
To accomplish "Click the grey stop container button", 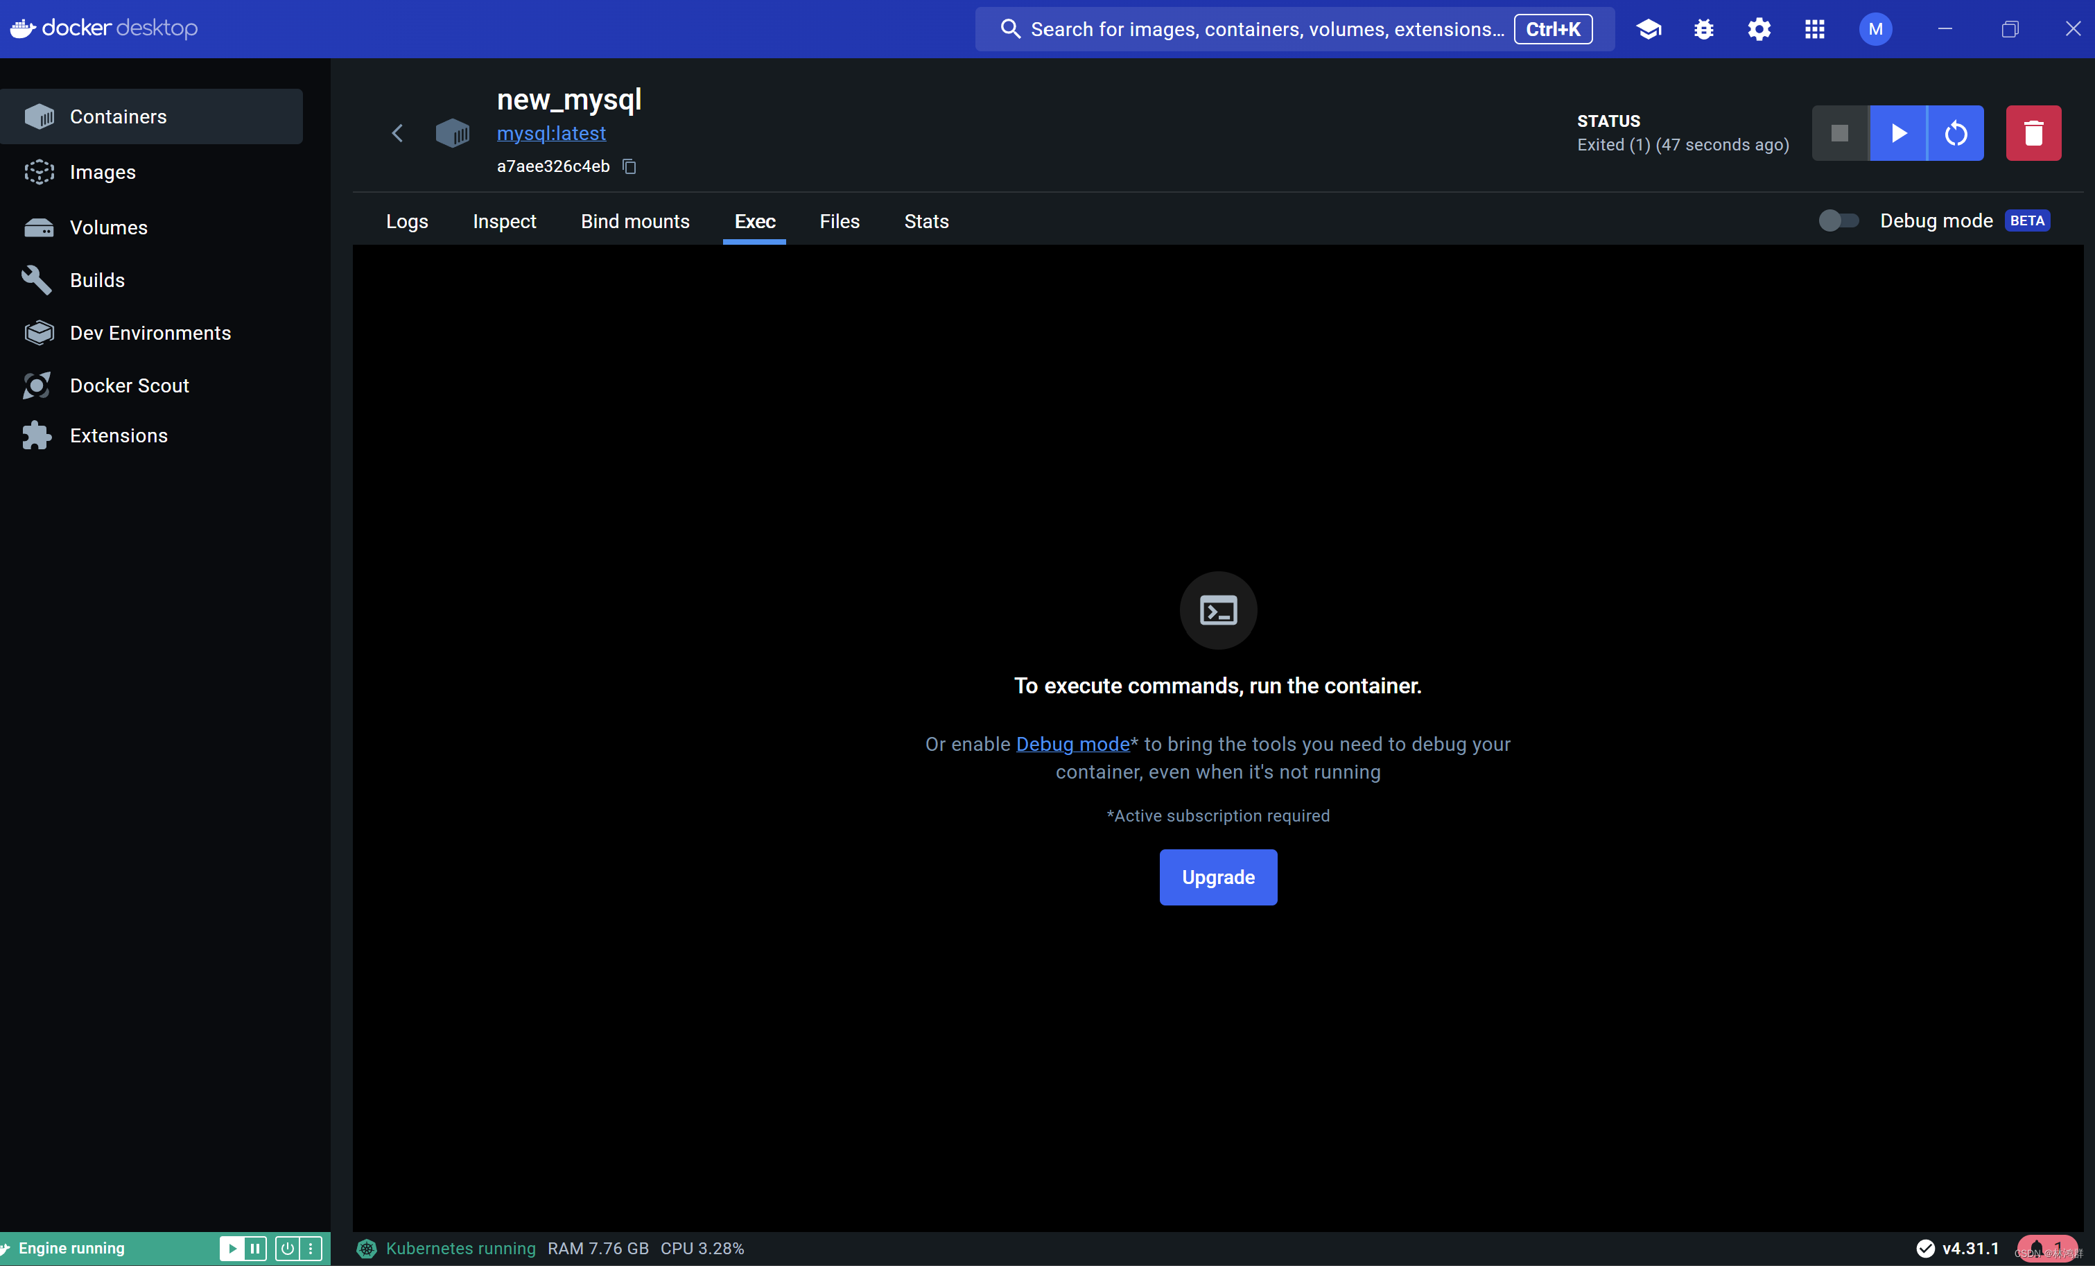I will coord(1840,132).
